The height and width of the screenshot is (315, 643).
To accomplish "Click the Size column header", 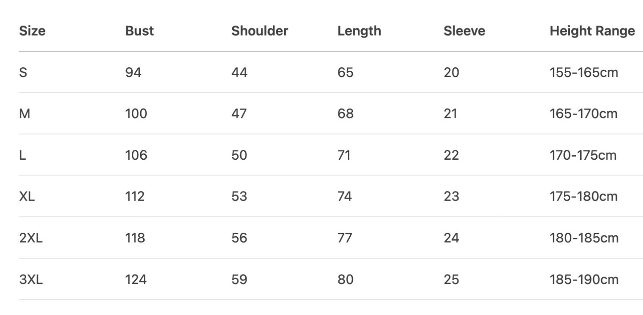I will pos(32,31).
